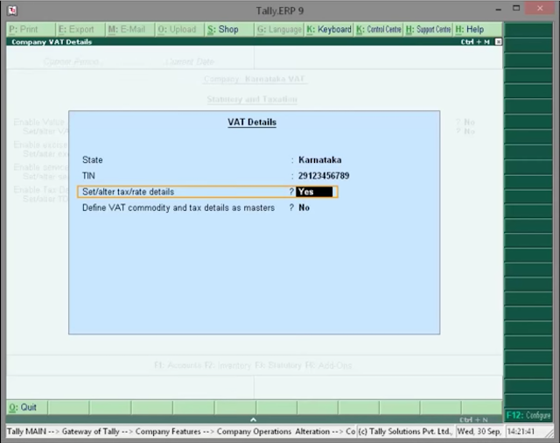Click the K: Keyboard button
This screenshot has width=560, height=443.
[x=329, y=29]
